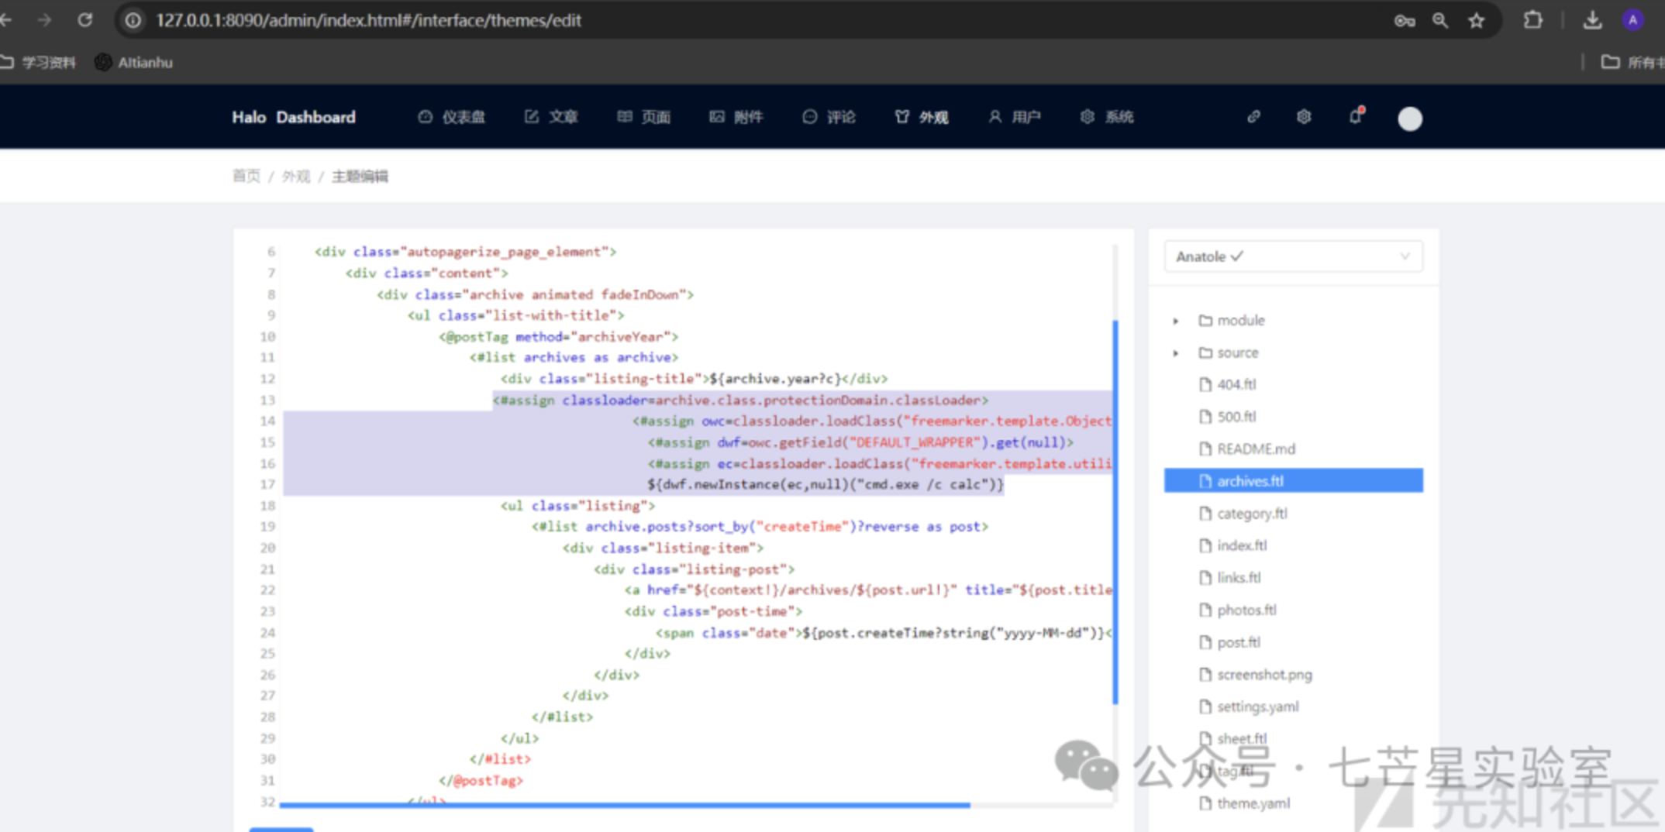Open the 外观 menu
The width and height of the screenshot is (1665, 832).
(922, 117)
